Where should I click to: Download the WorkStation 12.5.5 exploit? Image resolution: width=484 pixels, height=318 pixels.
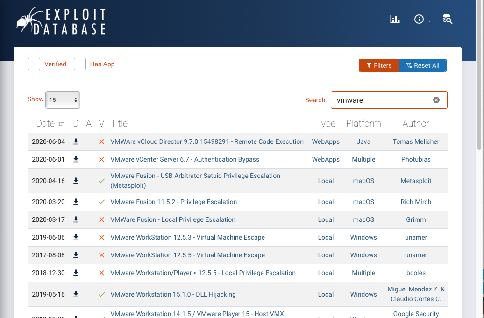(76, 255)
